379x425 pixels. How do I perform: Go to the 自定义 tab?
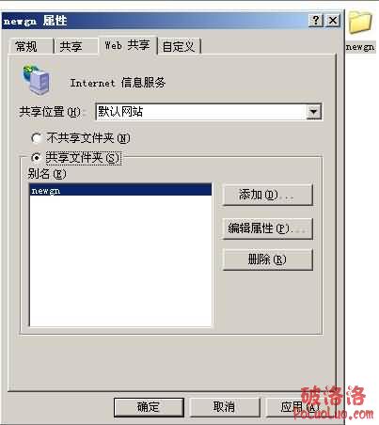(179, 47)
